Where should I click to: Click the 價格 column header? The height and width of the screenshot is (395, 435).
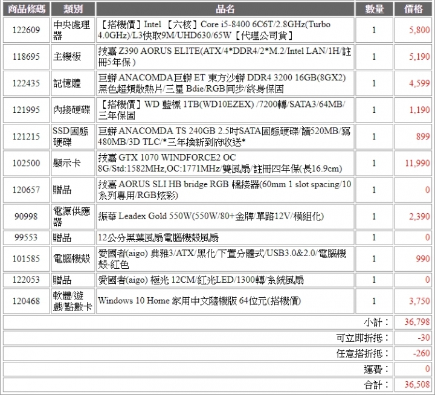[x=413, y=9]
